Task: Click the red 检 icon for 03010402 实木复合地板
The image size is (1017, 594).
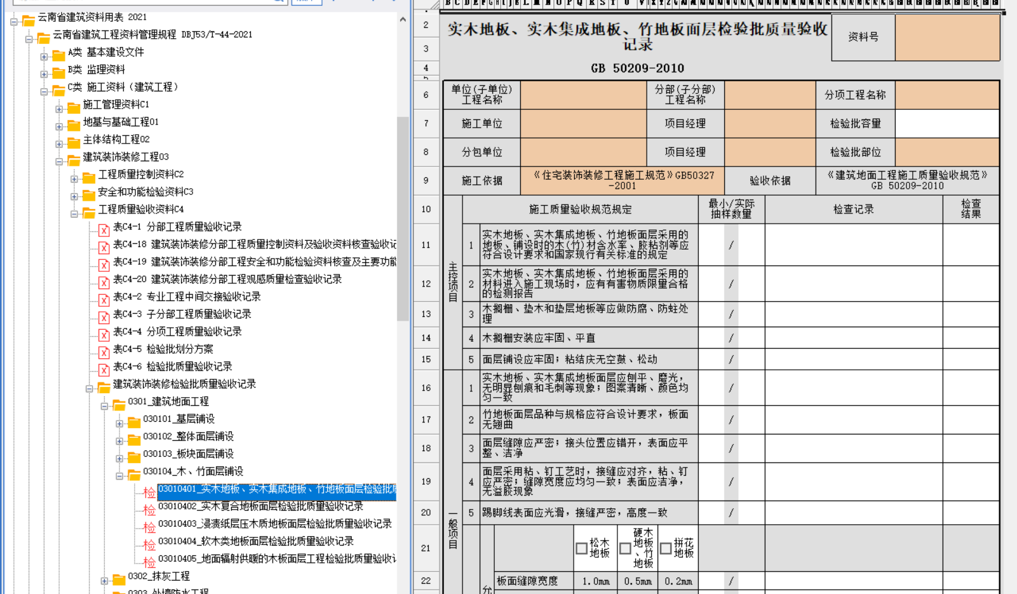Action: pos(149,508)
